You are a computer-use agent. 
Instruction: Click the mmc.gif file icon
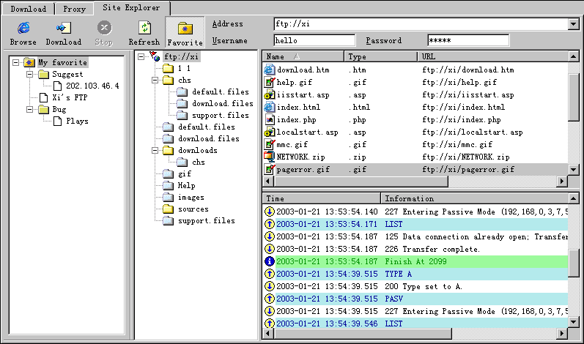pyautogui.click(x=269, y=144)
